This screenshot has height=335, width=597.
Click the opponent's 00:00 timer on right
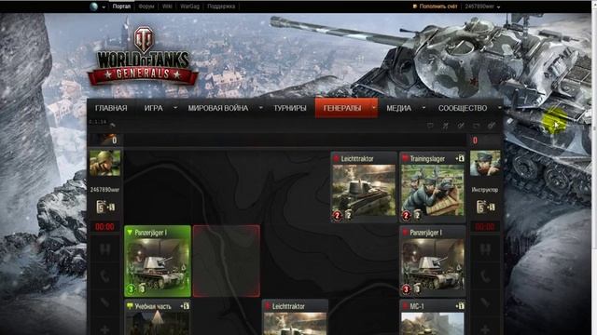485,227
